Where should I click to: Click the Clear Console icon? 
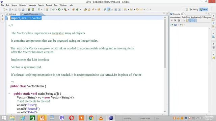(184, 21)
